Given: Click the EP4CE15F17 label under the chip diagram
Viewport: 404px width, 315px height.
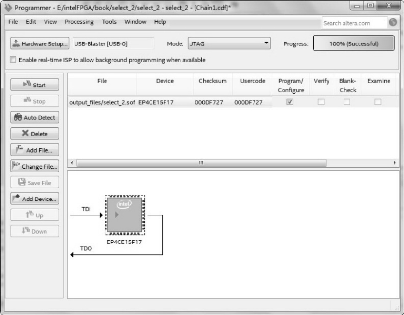Looking at the screenshot, I should click(x=124, y=242).
